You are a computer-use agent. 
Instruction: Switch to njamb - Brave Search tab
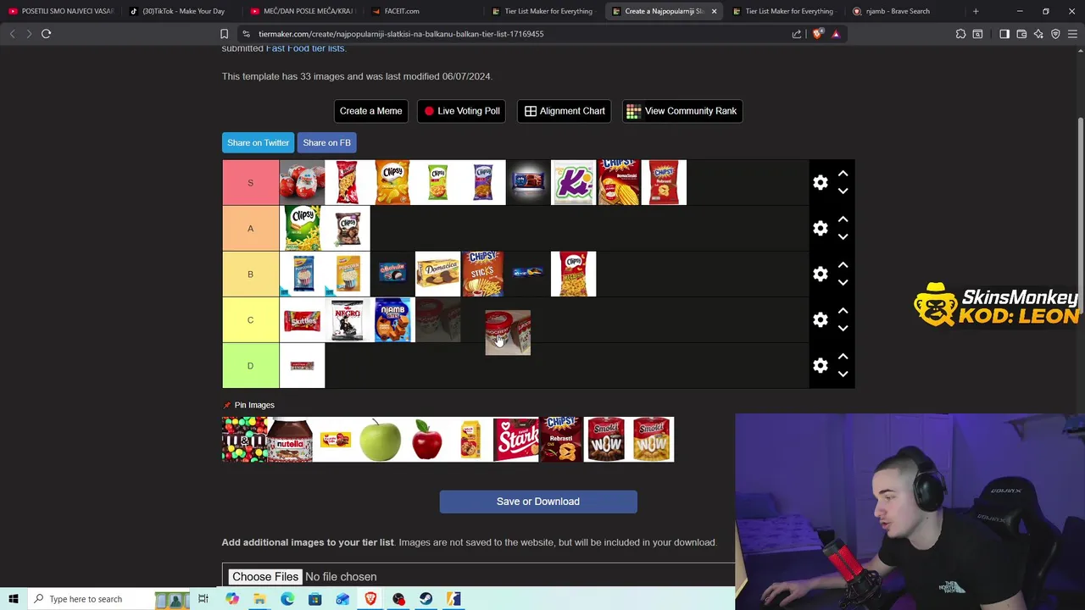tap(898, 11)
